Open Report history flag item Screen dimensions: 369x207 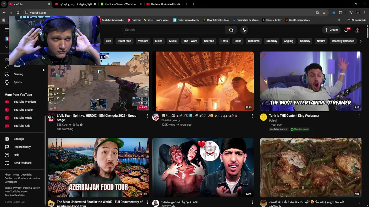tap(22, 147)
